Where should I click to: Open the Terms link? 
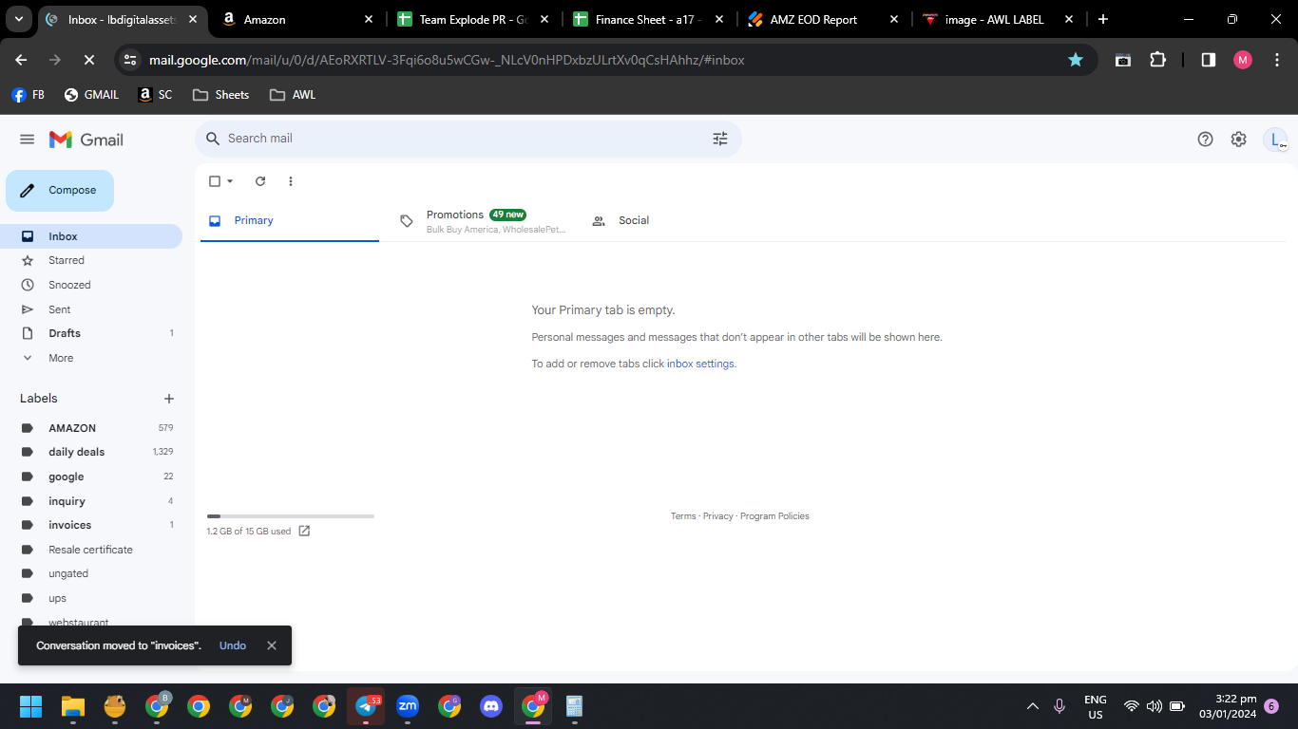tap(683, 516)
